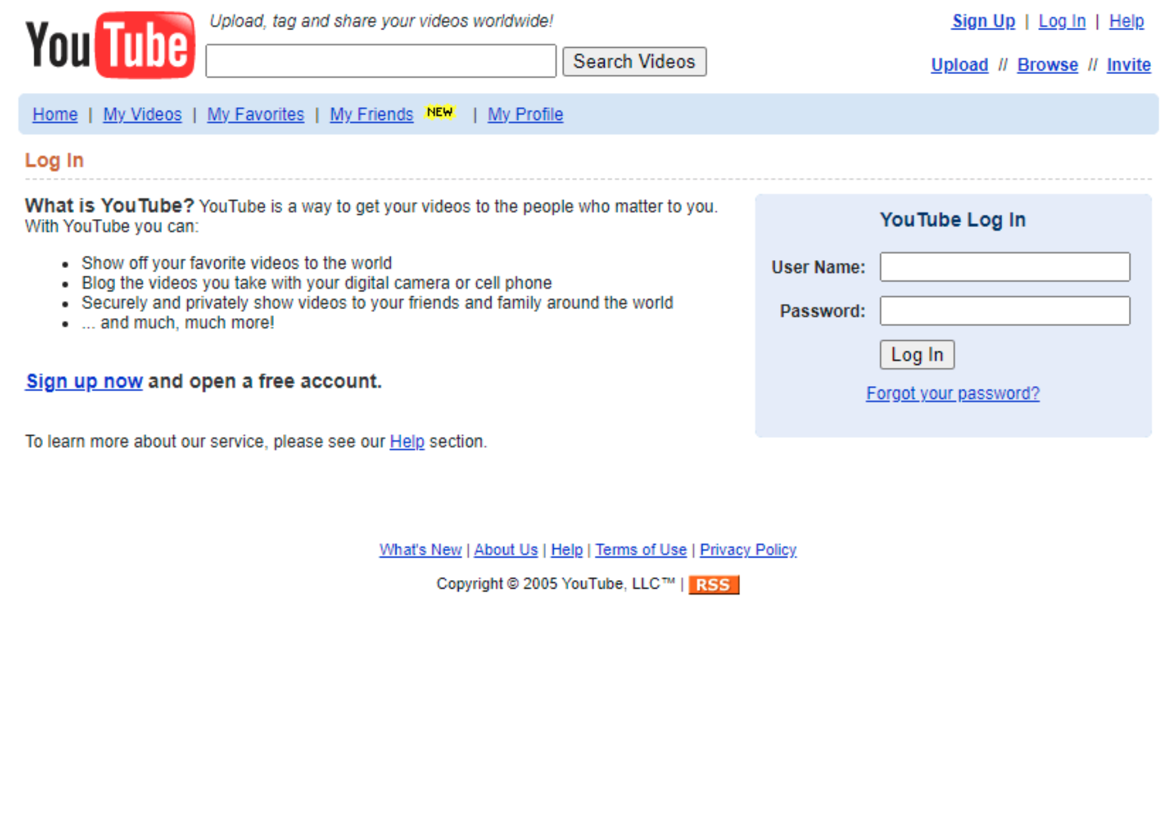Open the Terms of Use footer link
This screenshot has height=826, width=1176.
641,550
